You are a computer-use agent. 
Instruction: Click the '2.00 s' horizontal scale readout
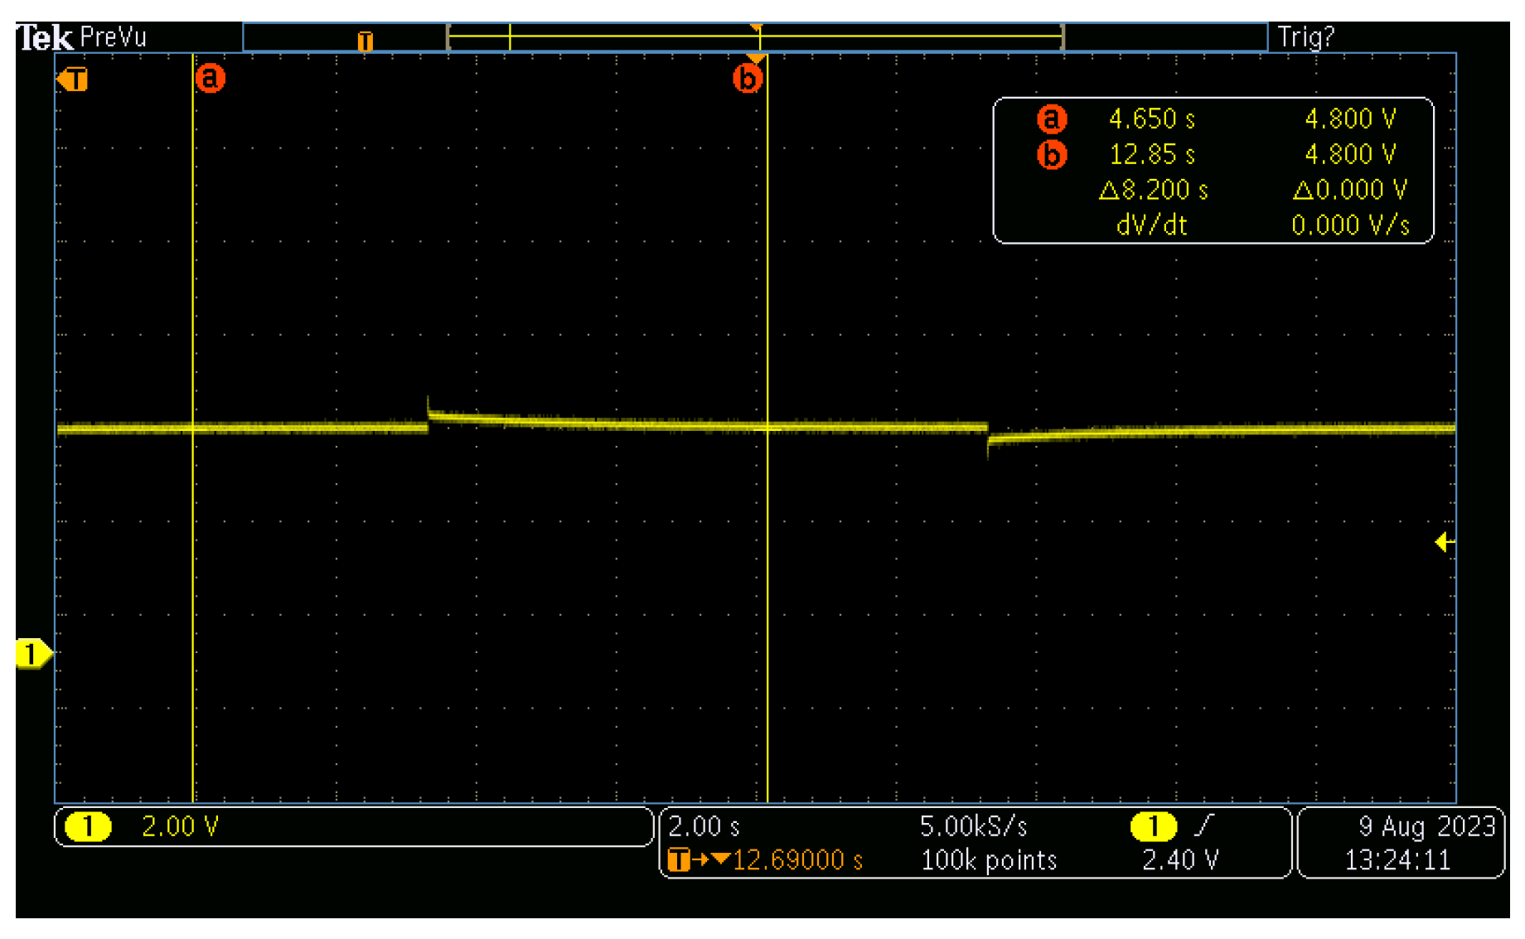tap(704, 826)
